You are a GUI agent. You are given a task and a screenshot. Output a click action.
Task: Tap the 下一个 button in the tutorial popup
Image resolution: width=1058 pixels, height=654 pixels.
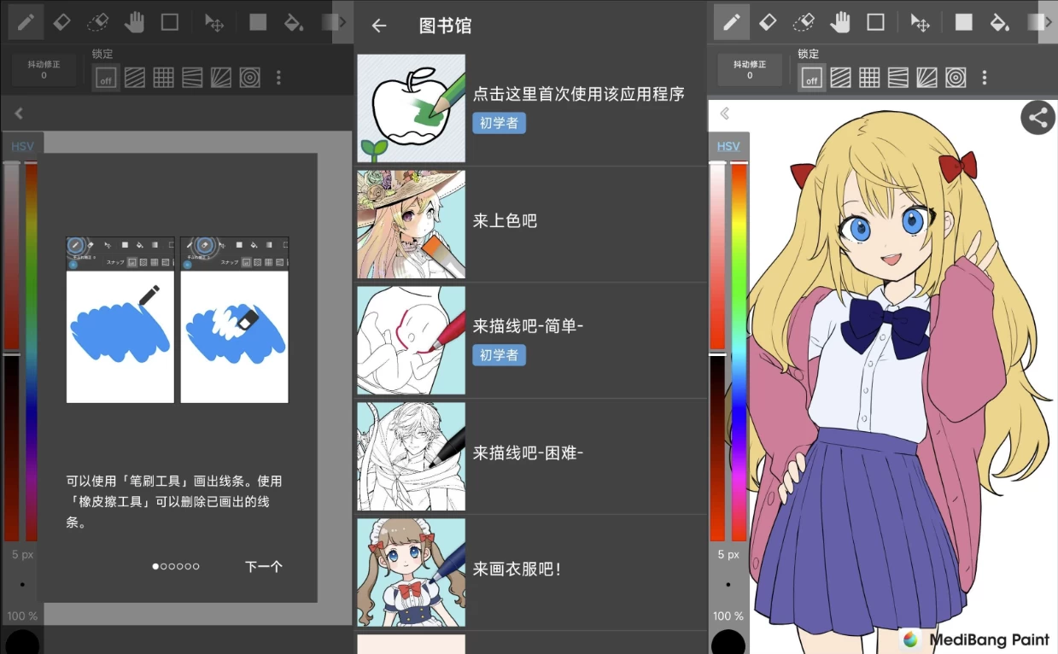click(263, 565)
